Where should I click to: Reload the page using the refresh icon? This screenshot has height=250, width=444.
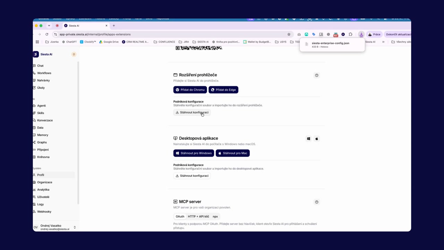[47, 34]
